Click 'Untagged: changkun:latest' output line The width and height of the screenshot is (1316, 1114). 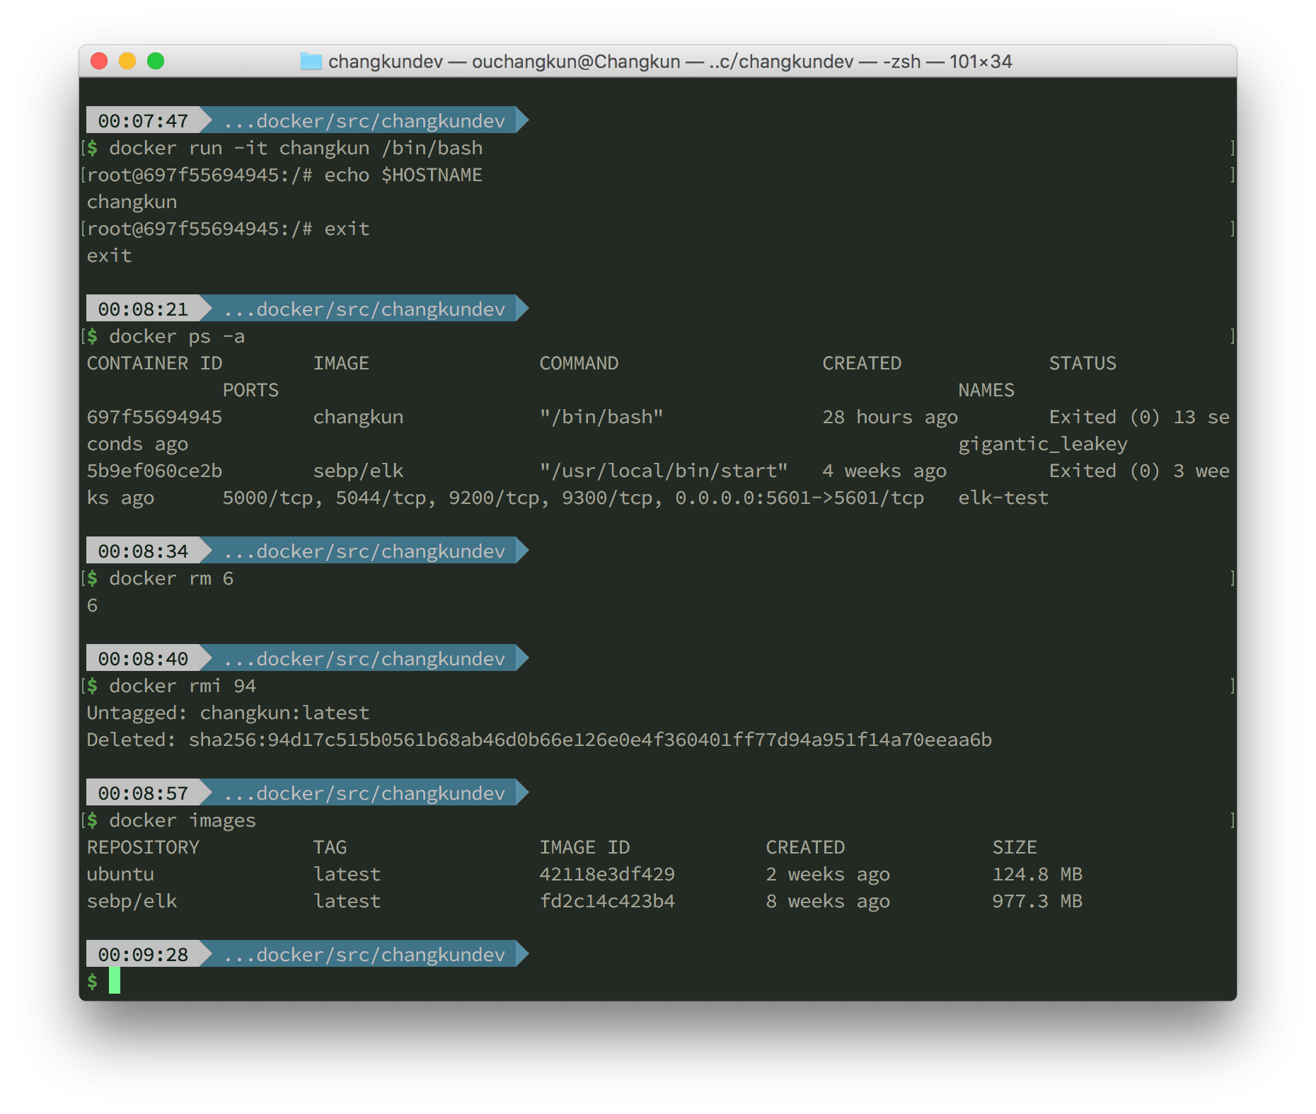[x=228, y=713]
